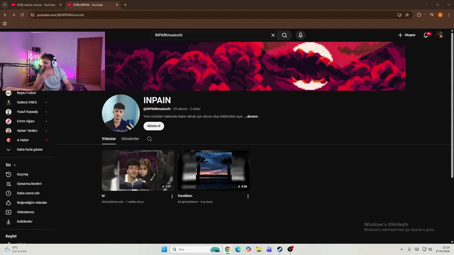Image resolution: width=454 pixels, height=255 pixels.
Task: Click the YouTube search magnifier button
Action: click(284, 35)
